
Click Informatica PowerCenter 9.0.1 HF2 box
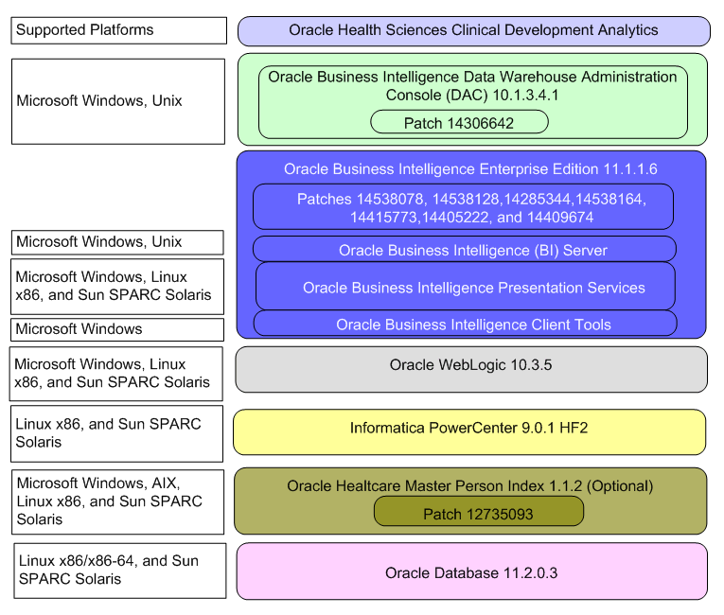(x=469, y=431)
